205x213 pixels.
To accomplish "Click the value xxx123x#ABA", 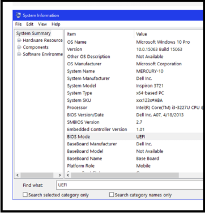I will [150, 101].
